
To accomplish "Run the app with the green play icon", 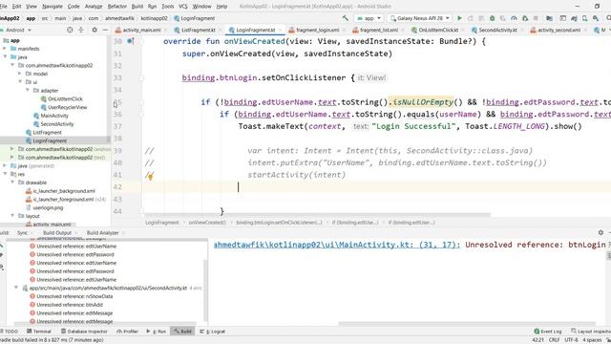I will click(459, 18).
